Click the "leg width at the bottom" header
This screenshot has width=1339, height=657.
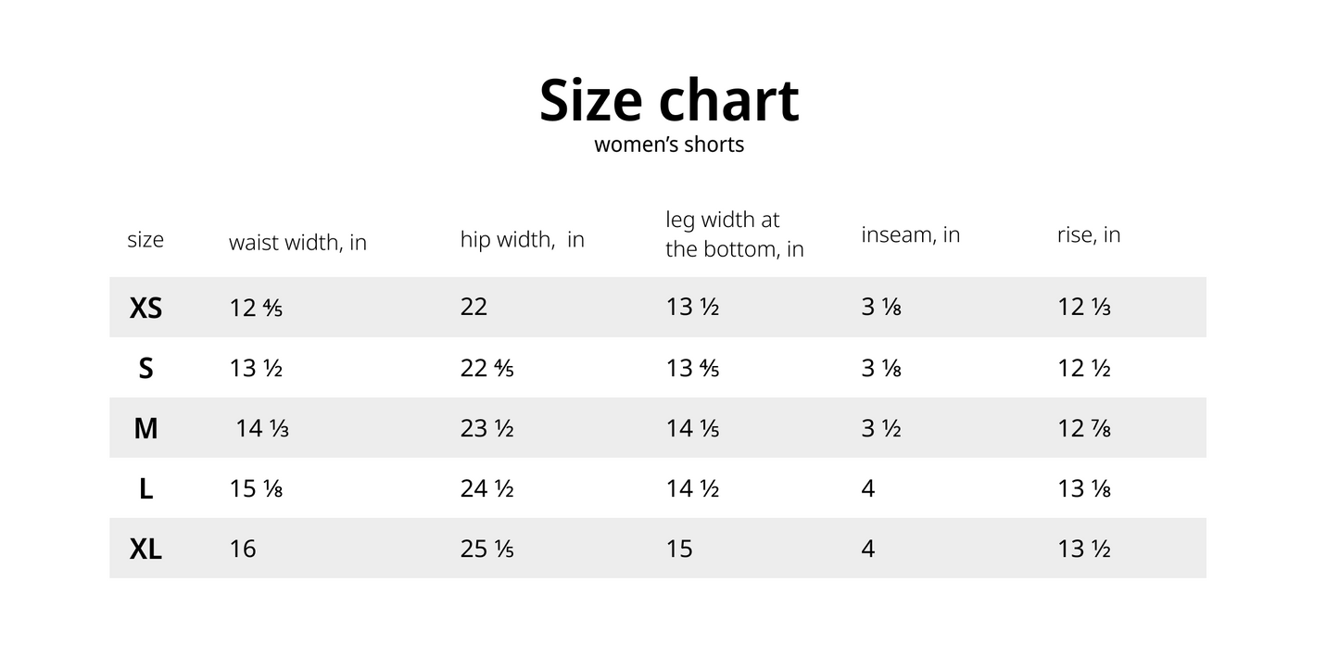(x=734, y=234)
